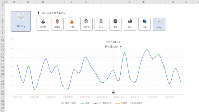199x112 pixels.
Task: Choose the Eric person card
Action: (x=130, y=24)
